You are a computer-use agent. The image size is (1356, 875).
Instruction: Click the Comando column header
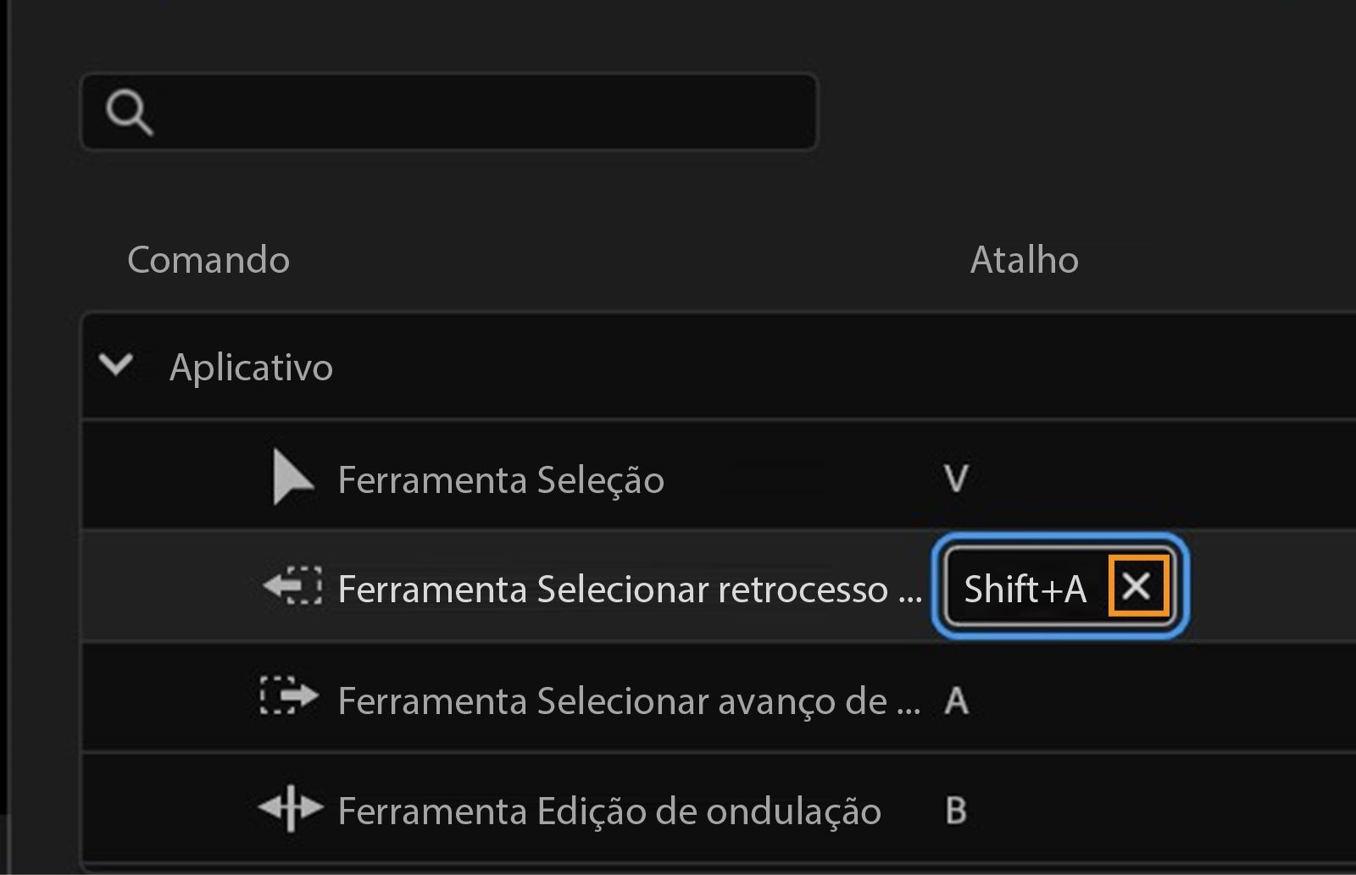click(x=208, y=260)
